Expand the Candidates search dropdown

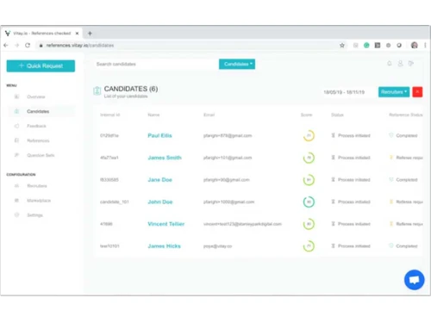[x=237, y=64]
